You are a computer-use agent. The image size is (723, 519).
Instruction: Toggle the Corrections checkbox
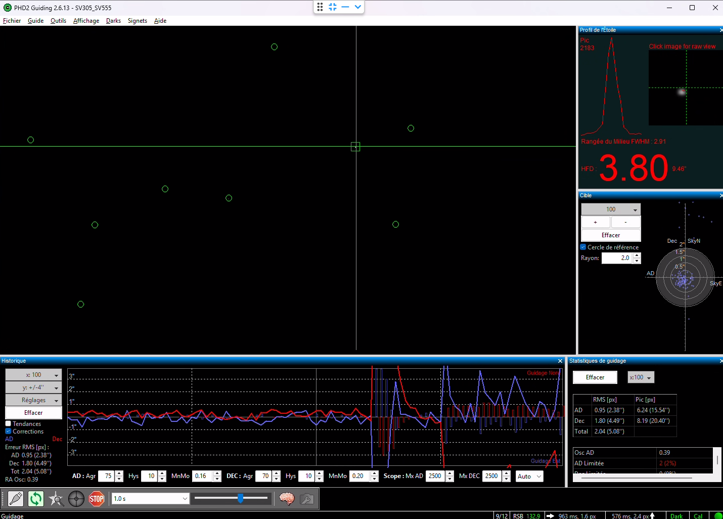[8, 431]
